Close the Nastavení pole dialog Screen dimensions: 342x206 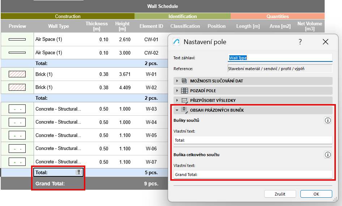click(325, 42)
